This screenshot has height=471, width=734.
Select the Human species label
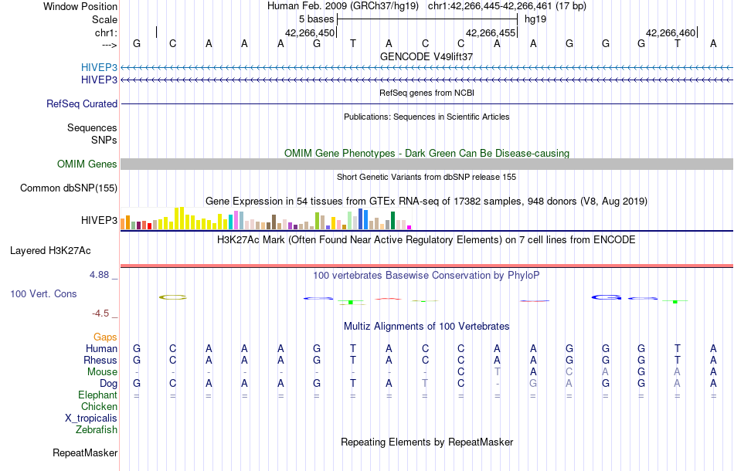point(101,348)
